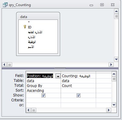Click the qry_Counting query icon in title bar
Viewport: 122px width, 120px height.
[x=5, y=5]
